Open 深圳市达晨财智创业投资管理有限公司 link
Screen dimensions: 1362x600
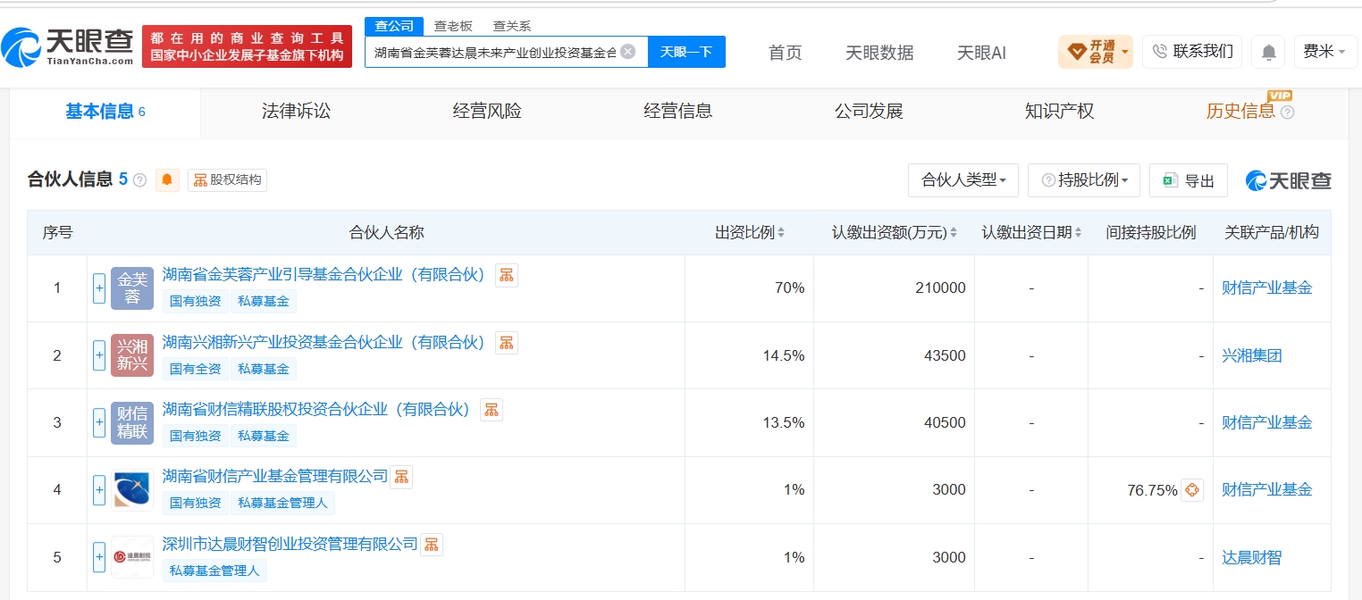(x=290, y=543)
